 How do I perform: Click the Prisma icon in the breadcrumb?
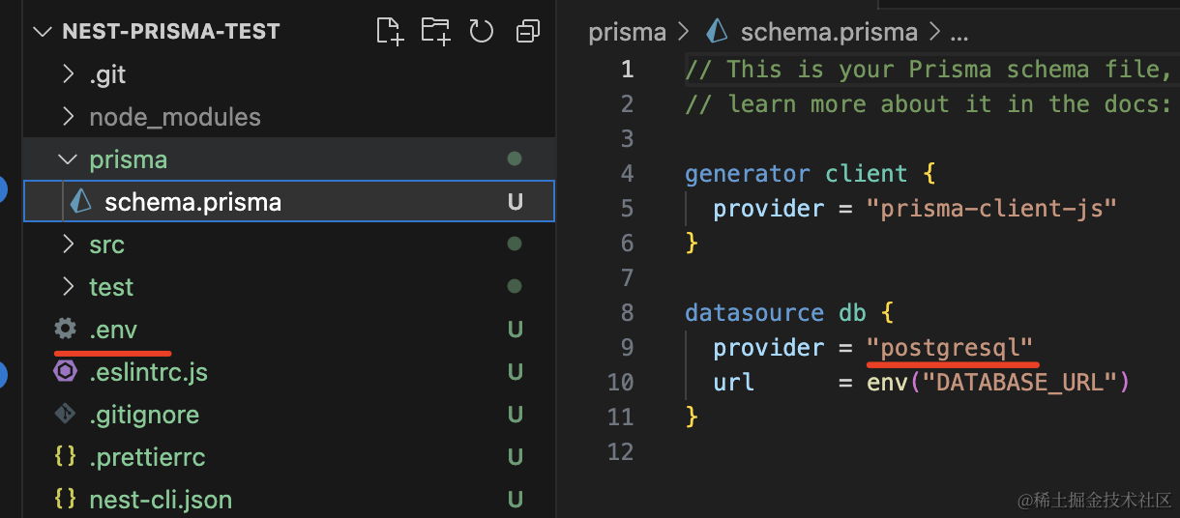tap(717, 32)
